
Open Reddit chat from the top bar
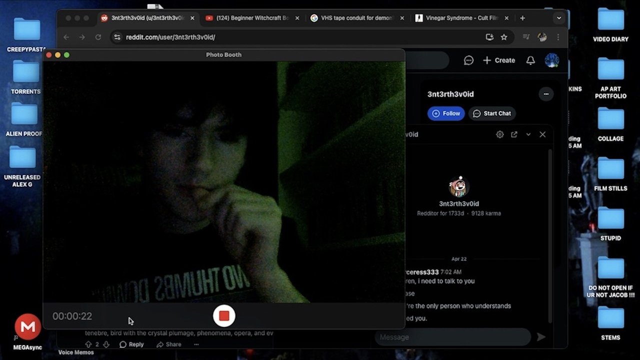(468, 60)
